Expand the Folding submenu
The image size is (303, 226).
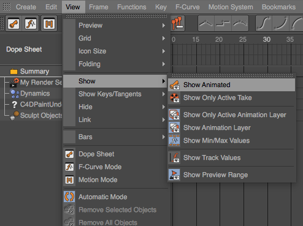click(x=115, y=64)
